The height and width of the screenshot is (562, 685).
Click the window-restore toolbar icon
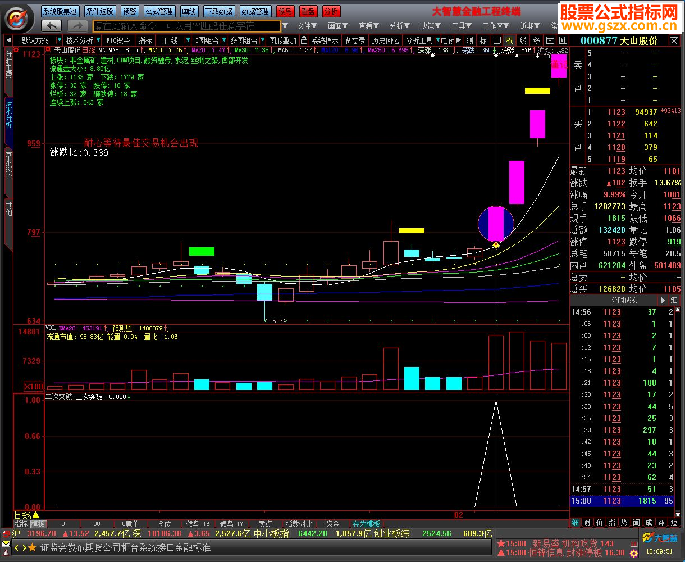[x=550, y=40]
